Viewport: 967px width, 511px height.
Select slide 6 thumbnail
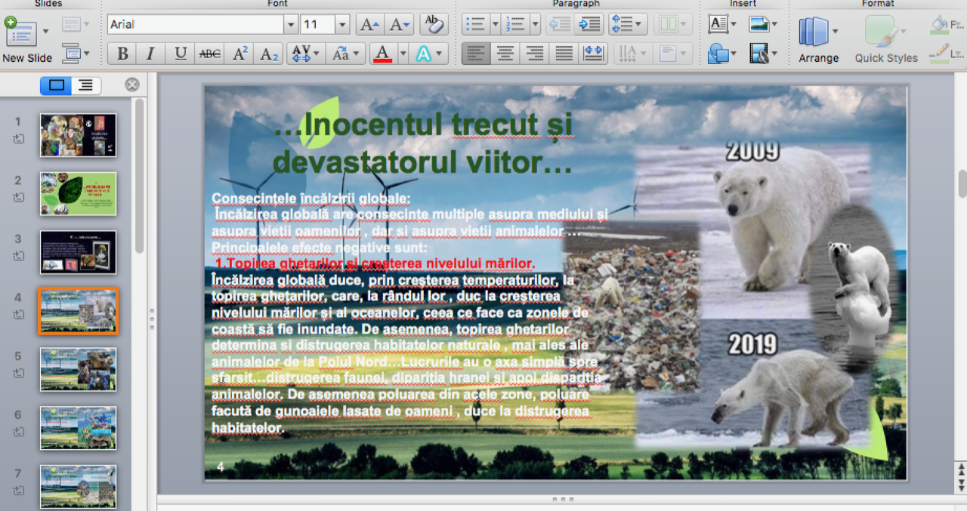click(x=78, y=428)
